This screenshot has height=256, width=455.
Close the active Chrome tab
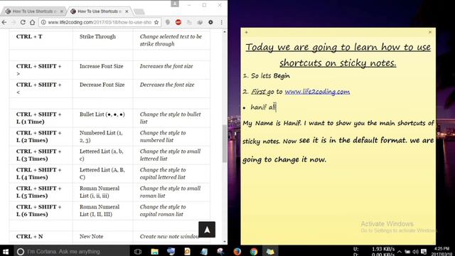[x=127, y=11]
